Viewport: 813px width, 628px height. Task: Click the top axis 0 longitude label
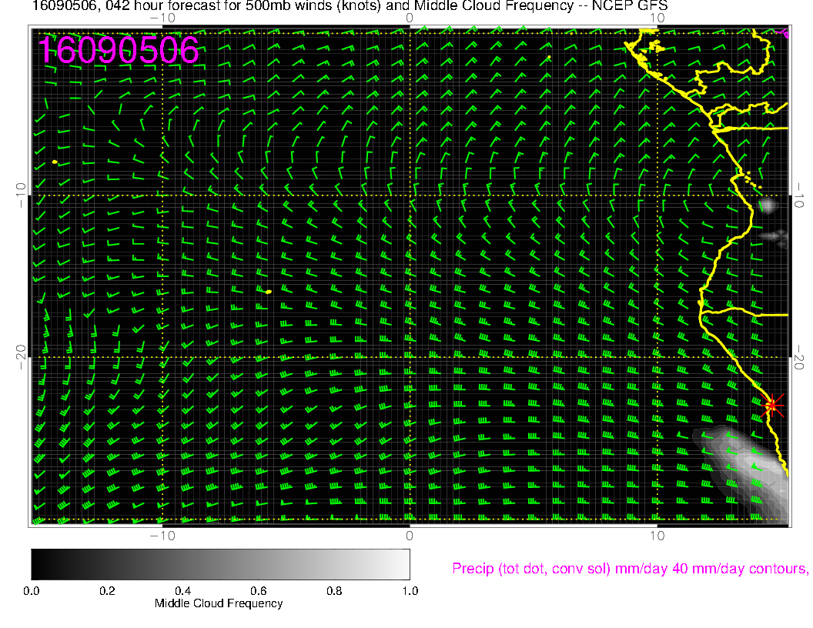pyautogui.click(x=409, y=18)
